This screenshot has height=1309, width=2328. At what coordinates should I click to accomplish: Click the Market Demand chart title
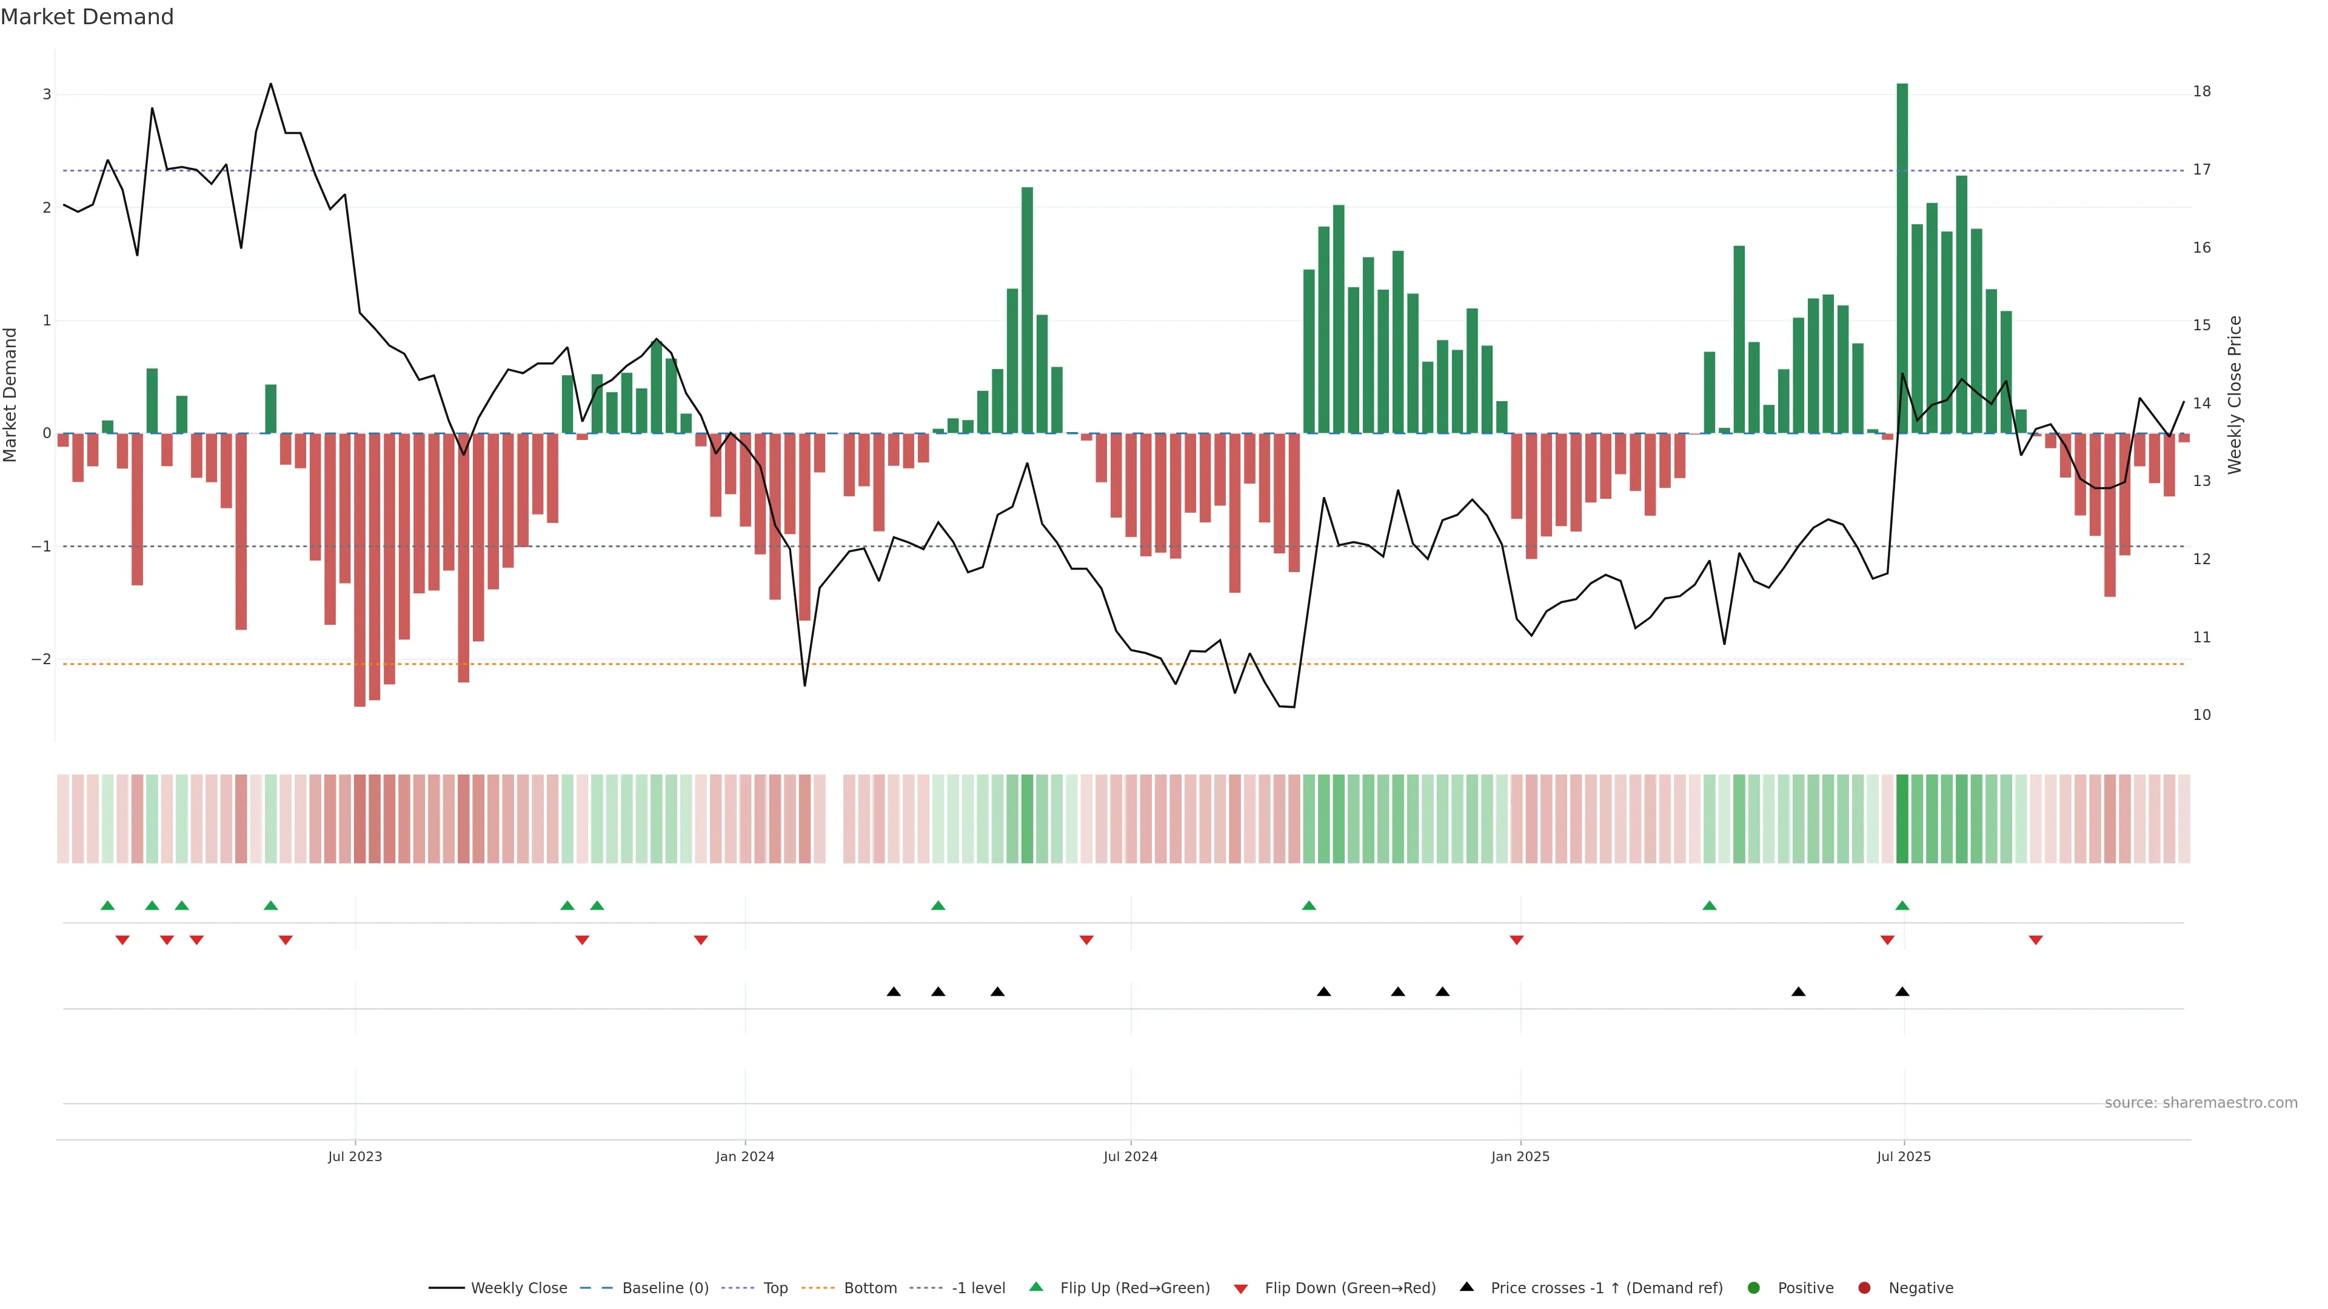coord(87,17)
